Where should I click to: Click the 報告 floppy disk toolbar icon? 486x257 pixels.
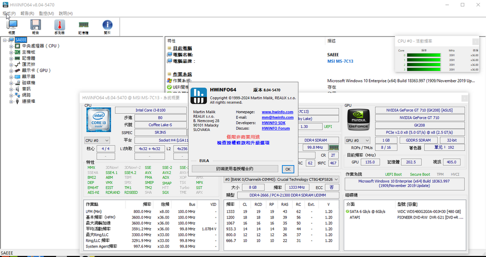pyautogui.click(x=36, y=27)
